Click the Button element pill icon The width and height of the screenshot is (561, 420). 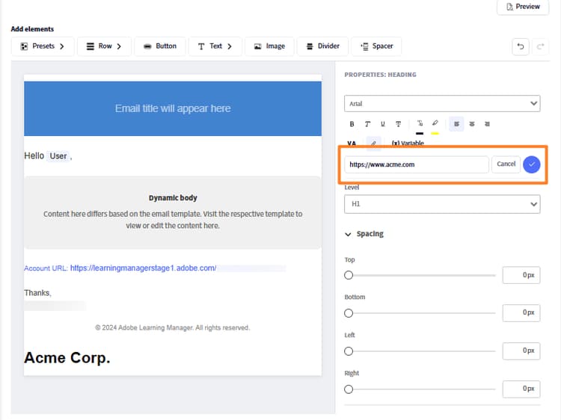(x=147, y=46)
